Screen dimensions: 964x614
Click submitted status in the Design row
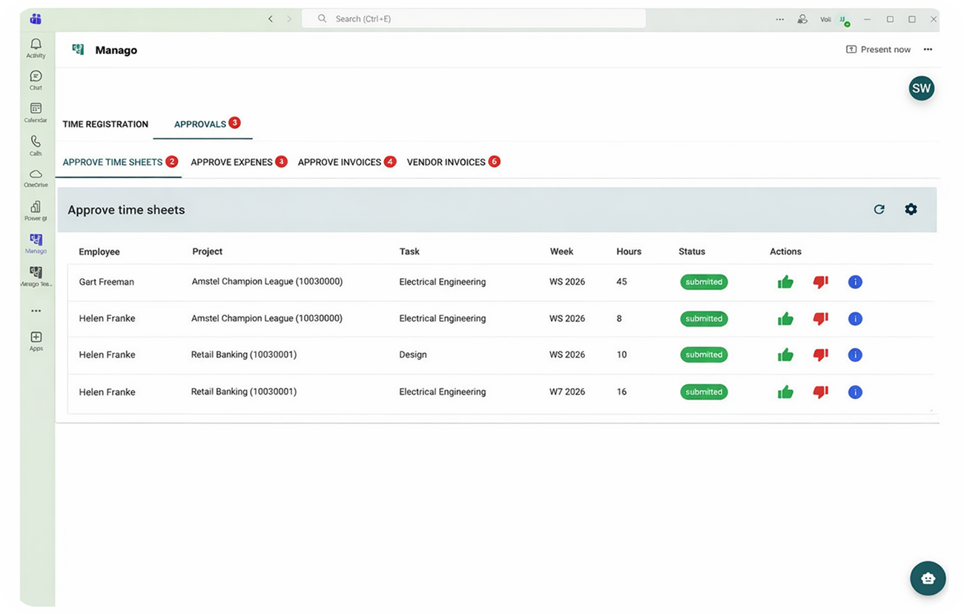pos(704,354)
